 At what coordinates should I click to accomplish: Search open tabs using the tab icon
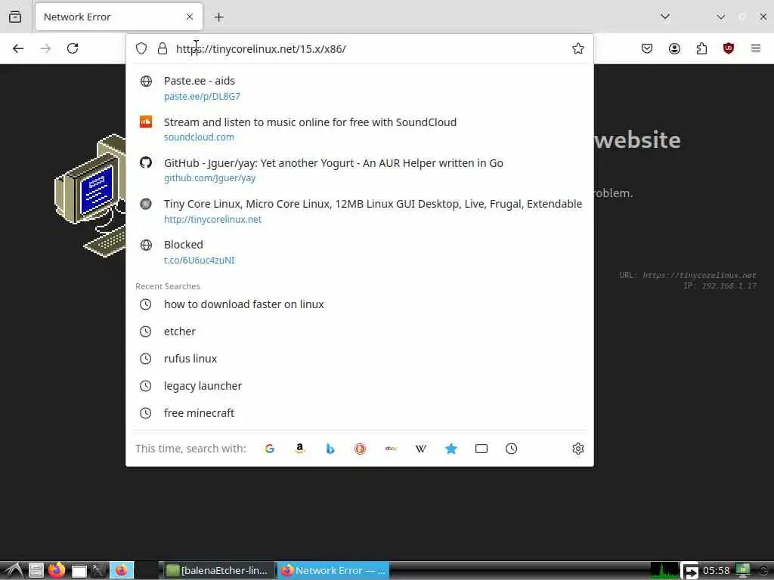481,449
